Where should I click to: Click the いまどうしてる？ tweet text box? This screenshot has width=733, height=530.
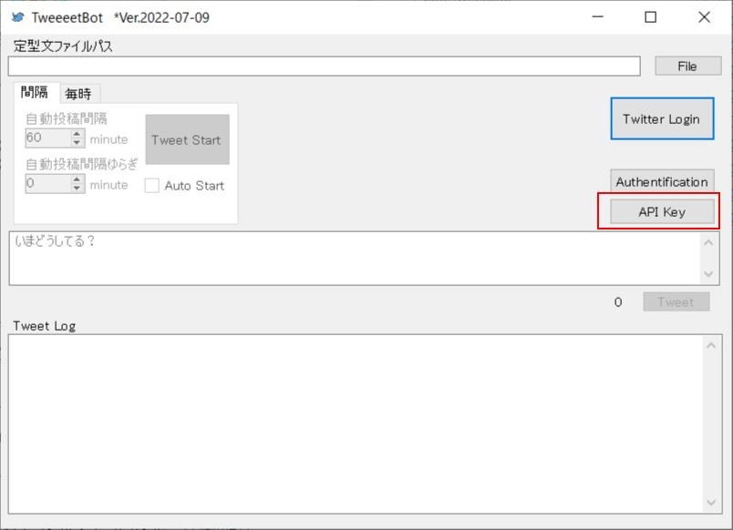pyautogui.click(x=355, y=259)
